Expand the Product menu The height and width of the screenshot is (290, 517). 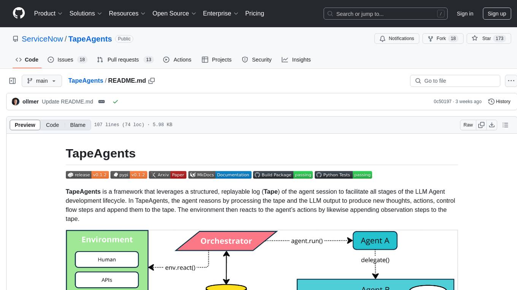[48, 13]
